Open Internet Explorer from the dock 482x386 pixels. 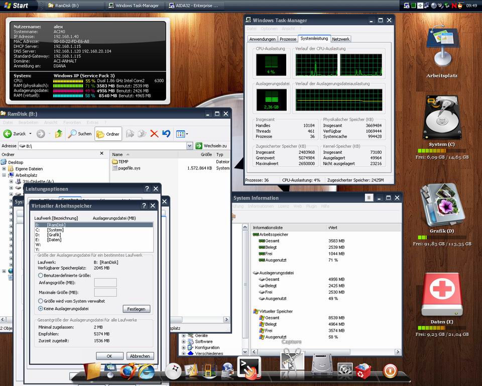147,371
